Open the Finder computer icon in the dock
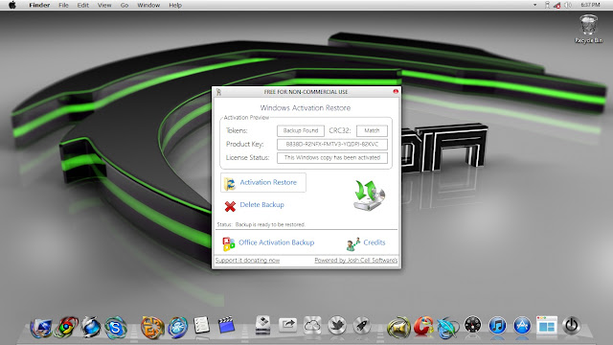This screenshot has height=345, width=613. [42, 327]
